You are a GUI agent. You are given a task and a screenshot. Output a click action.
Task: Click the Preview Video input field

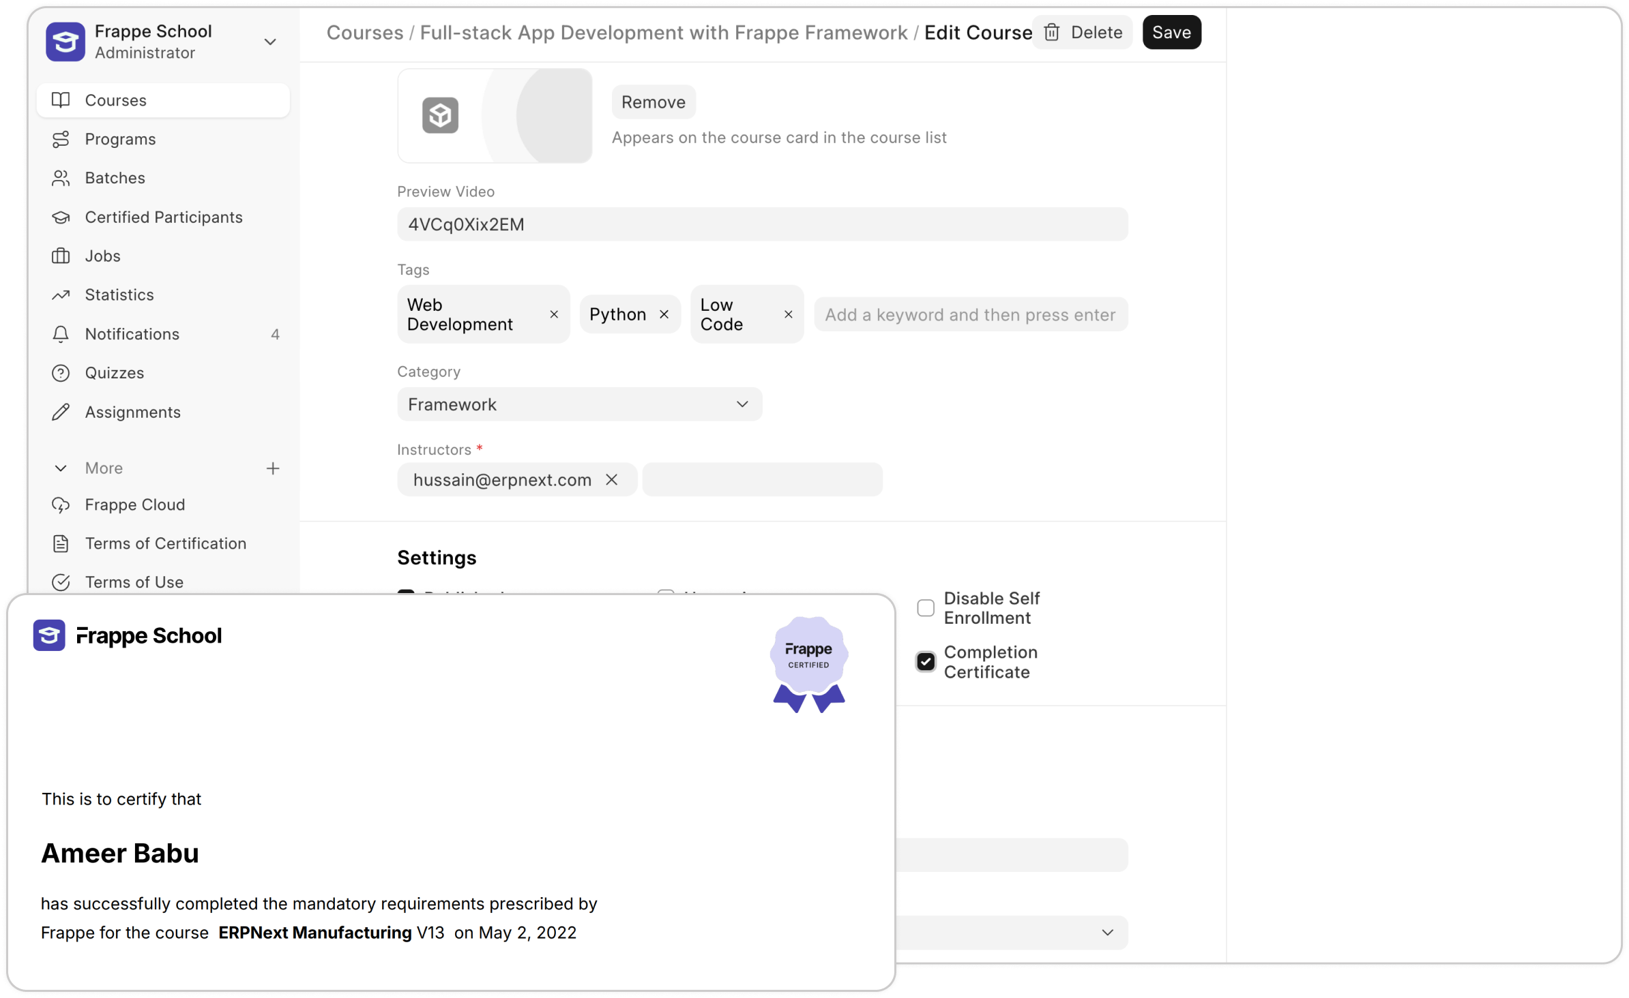tap(762, 224)
